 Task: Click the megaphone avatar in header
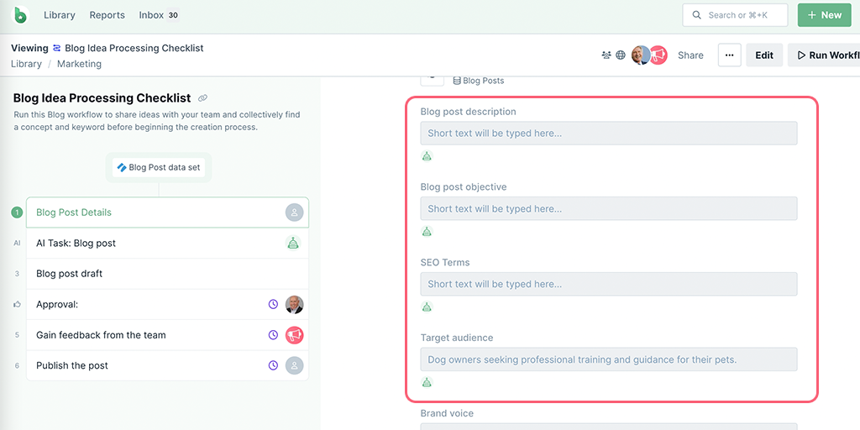[658, 55]
